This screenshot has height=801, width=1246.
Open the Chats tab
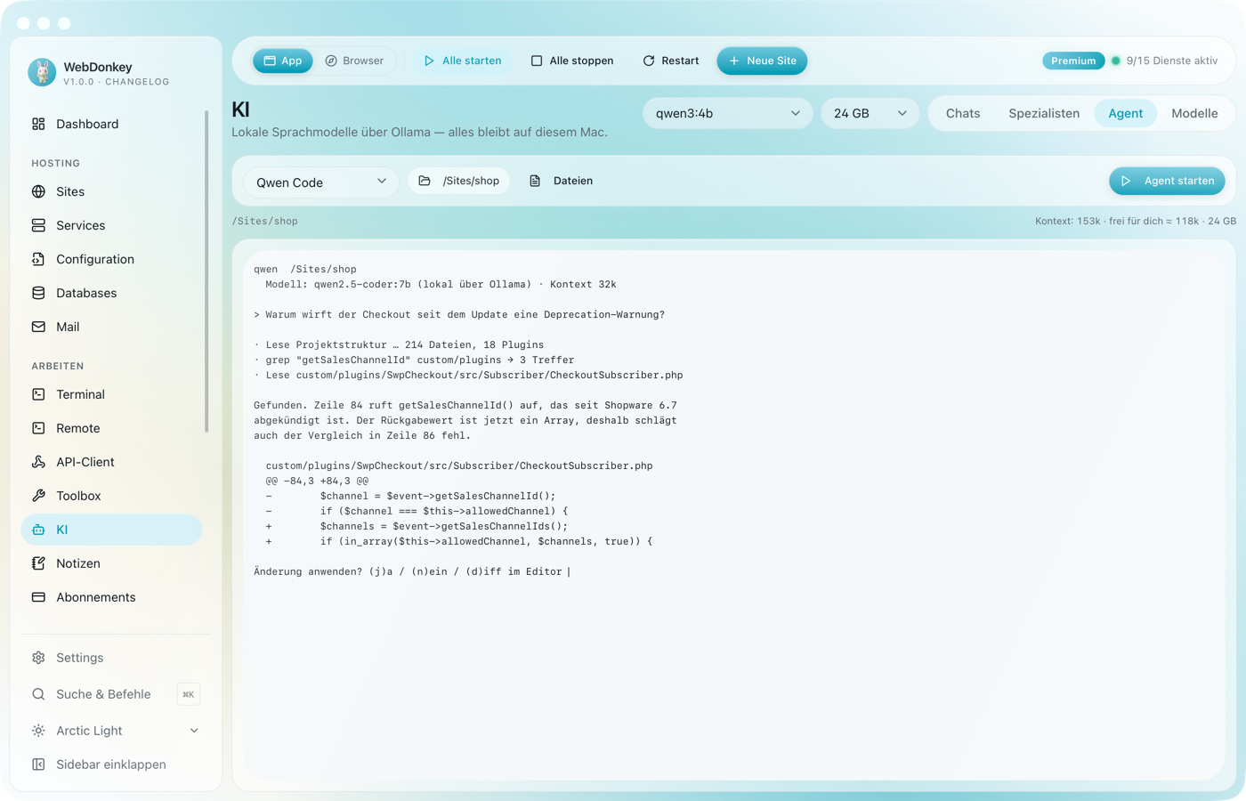pyautogui.click(x=963, y=113)
